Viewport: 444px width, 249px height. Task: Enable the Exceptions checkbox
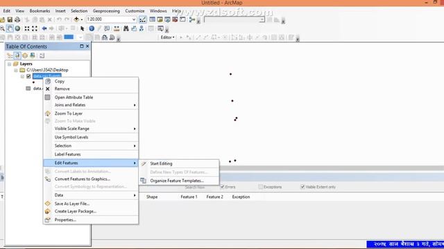[x=260, y=187]
